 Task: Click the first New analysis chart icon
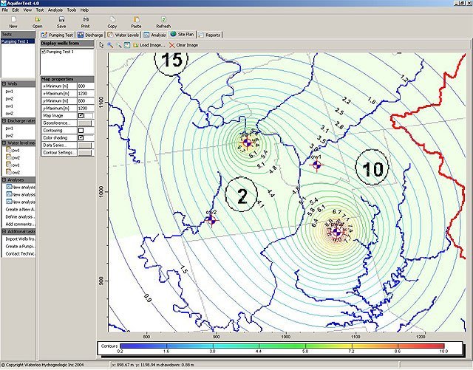[9, 187]
